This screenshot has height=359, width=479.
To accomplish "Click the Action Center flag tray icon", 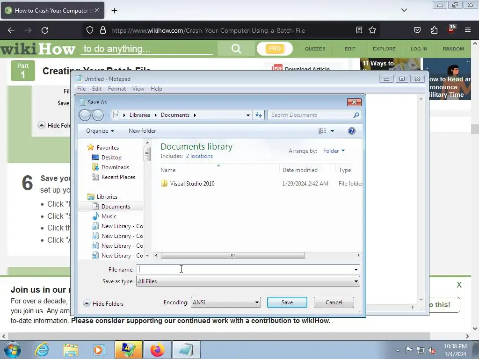I will [x=409, y=350].
